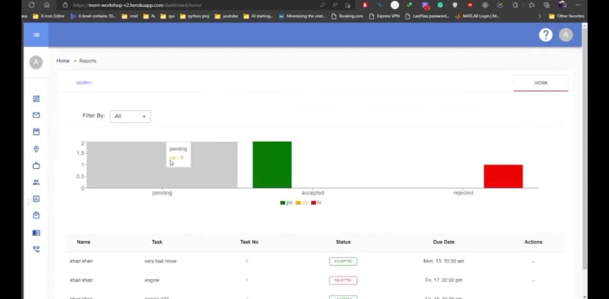Click the ACCEPTED status badge for 'very bad noise'

(x=343, y=261)
